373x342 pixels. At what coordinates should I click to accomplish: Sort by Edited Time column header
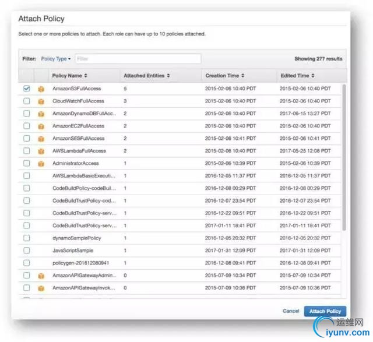pyautogui.click(x=297, y=76)
